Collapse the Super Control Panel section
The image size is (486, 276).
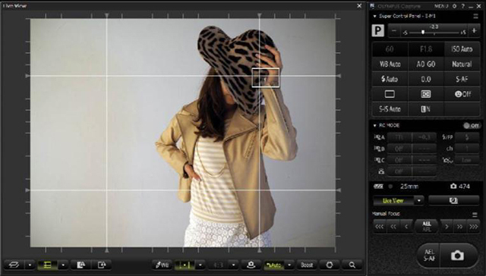coord(374,16)
